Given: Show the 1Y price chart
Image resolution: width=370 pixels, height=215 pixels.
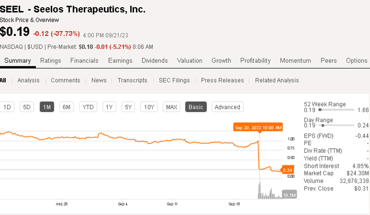Looking at the screenshot, I should pos(110,107).
